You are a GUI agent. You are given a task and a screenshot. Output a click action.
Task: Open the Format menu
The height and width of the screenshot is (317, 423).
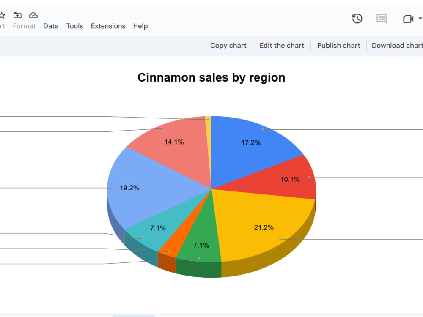click(x=24, y=26)
